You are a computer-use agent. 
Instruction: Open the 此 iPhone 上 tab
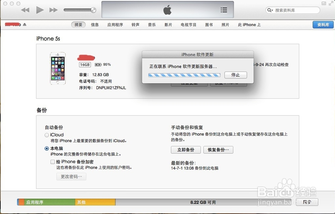pos(249,25)
